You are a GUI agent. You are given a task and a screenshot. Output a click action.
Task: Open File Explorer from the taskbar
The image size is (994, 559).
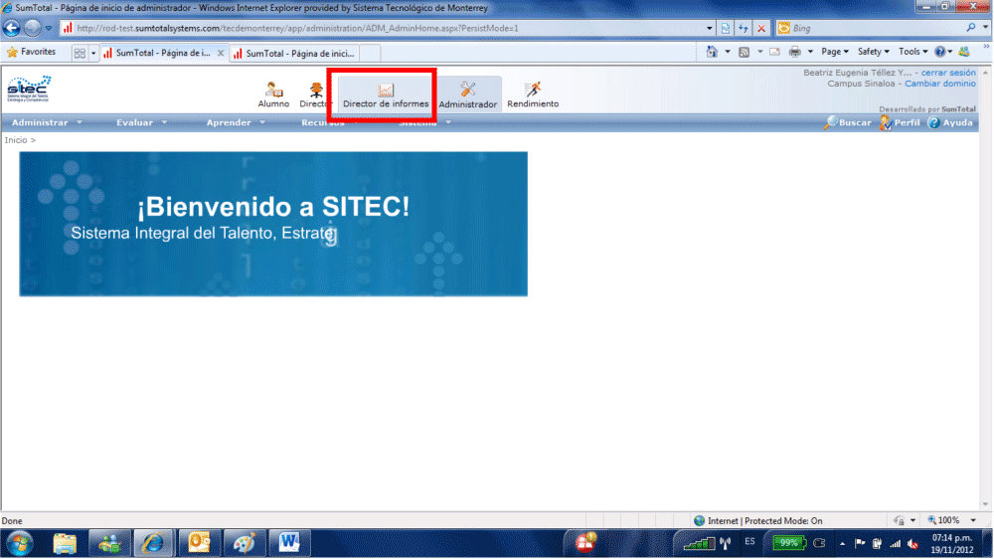click(x=64, y=544)
